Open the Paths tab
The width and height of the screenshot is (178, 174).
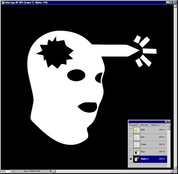coord(154,125)
